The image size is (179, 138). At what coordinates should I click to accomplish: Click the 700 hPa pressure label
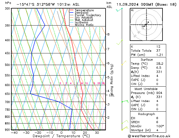[x=8, y=102]
